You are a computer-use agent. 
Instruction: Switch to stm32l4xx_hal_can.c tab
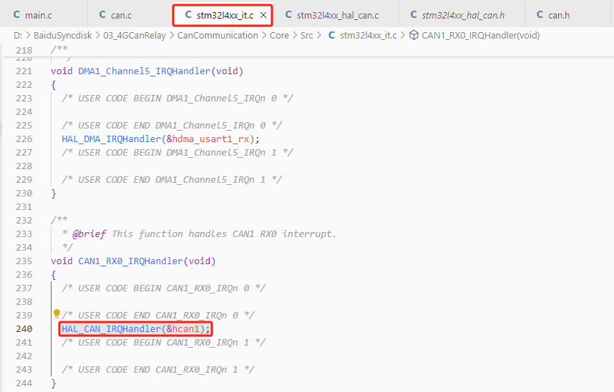(x=338, y=15)
